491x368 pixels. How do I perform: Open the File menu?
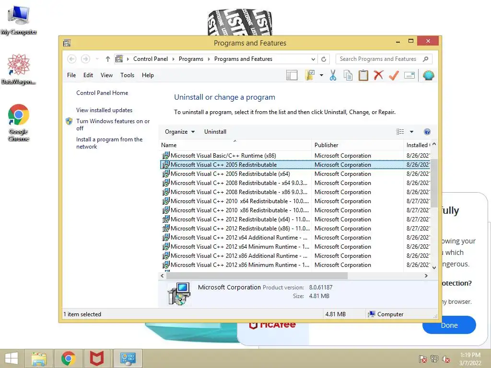coord(71,75)
